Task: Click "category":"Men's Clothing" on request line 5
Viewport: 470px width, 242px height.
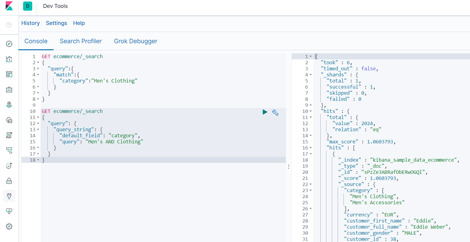Action: (x=98, y=81)
